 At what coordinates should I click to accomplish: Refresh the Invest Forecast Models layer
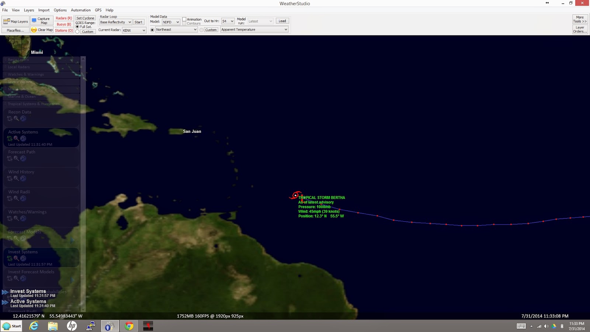click(x=10, y=278)
